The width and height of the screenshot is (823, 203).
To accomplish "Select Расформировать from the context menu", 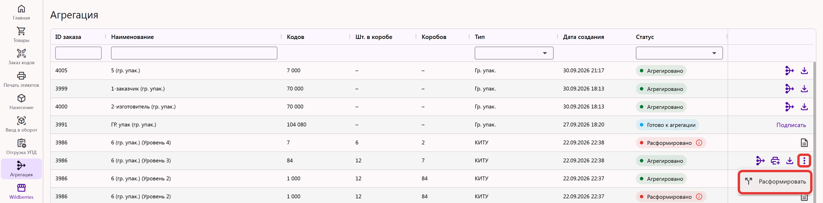I will point(775,182).
